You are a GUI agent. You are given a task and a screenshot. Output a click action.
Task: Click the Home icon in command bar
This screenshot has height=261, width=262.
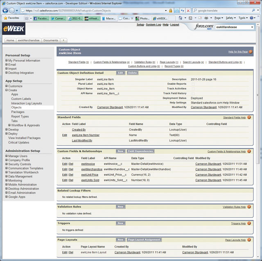tap(180, 18)
